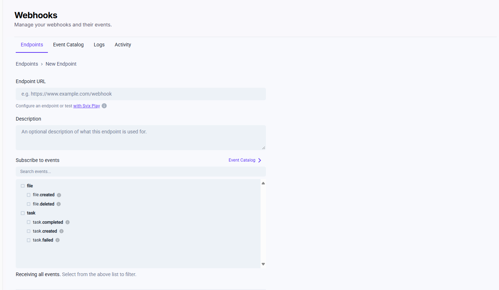Enable the task.completed event checkbox
Viewport: 499px width, 290px height.
29,222
